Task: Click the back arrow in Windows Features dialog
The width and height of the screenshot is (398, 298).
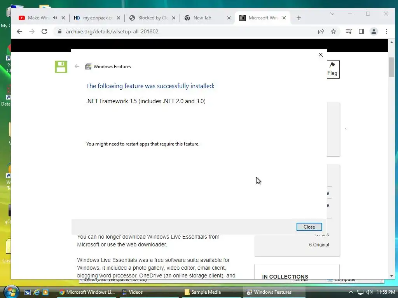Action: 77,66
